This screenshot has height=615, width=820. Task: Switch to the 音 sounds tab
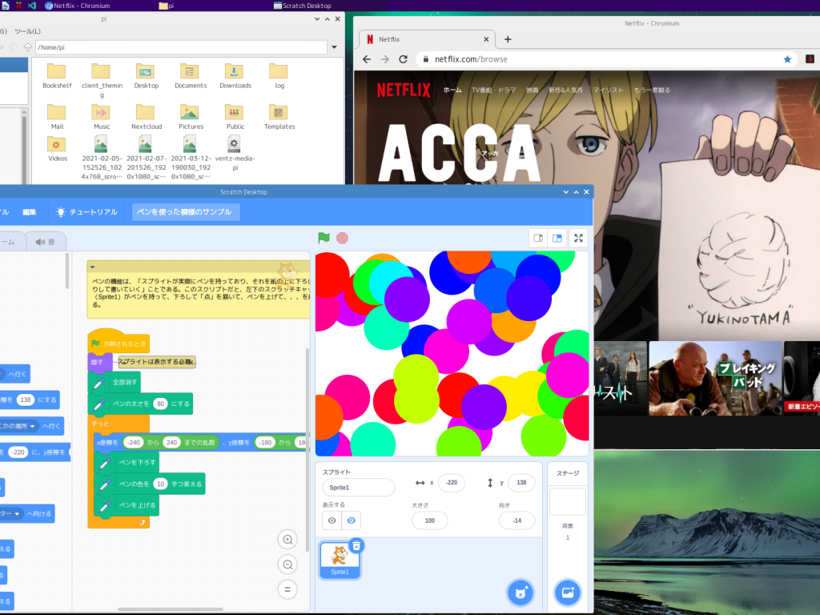tap(46, 242)
